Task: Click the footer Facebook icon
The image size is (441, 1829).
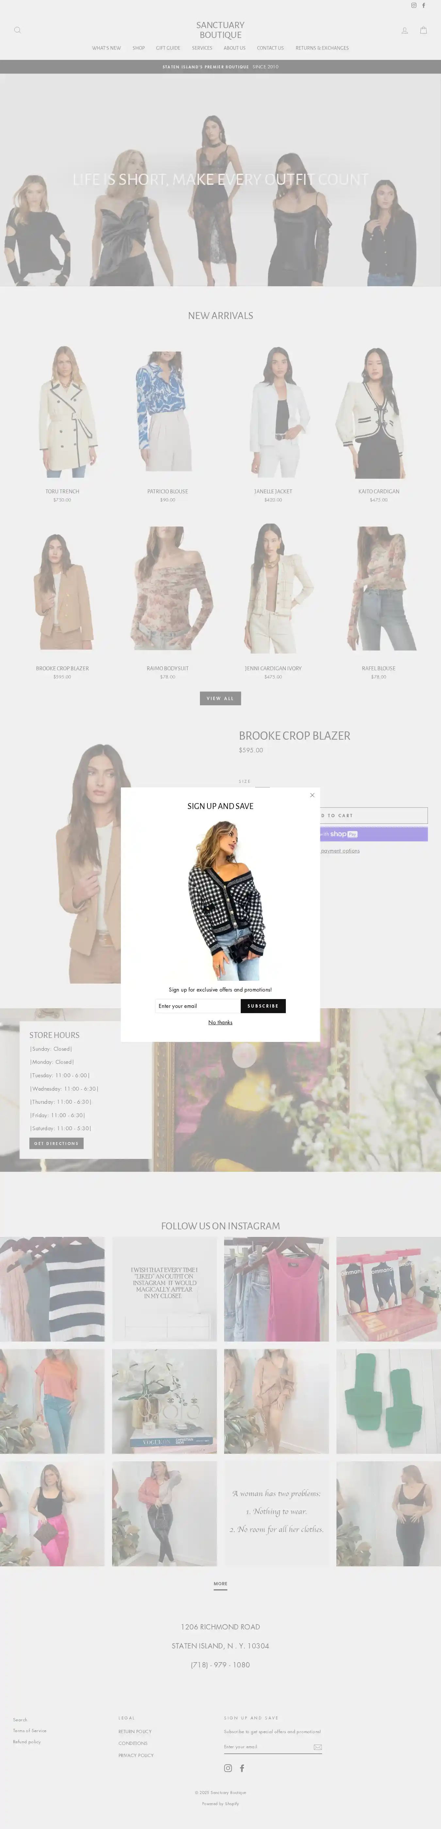Action: click(242, 1768)
